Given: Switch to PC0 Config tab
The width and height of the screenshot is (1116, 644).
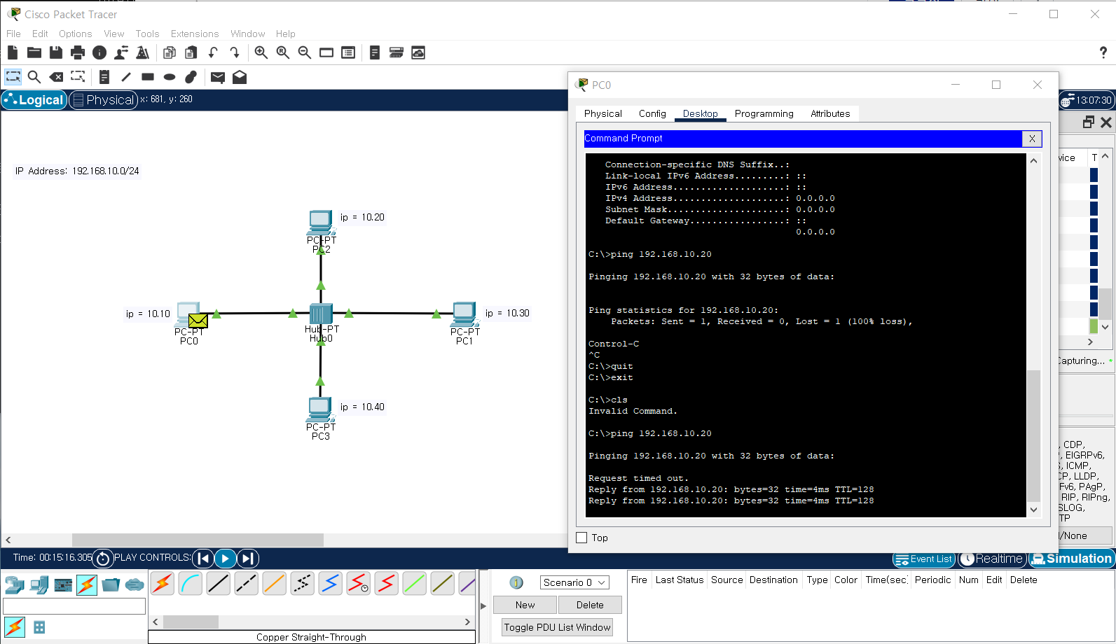Looking at the screenshot, I should pos(652,113).
